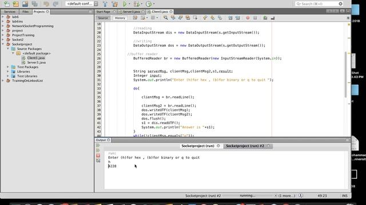Close the Socketproject (run) output tab
This screenshot has height=205, width=366.
pos(218,146)
